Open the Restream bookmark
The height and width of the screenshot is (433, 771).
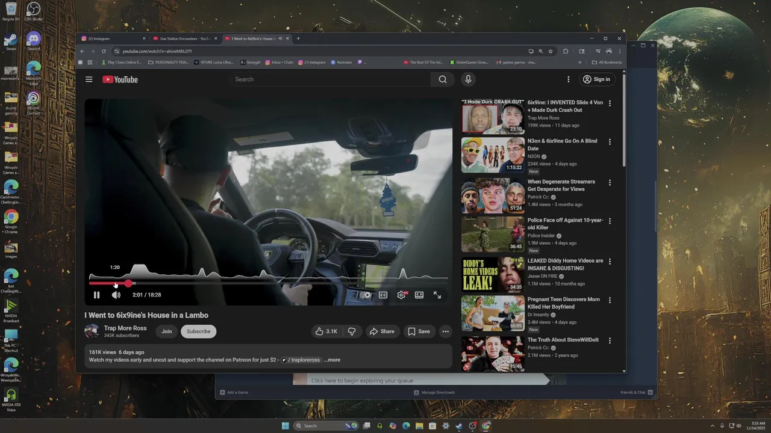coord(341,62)
